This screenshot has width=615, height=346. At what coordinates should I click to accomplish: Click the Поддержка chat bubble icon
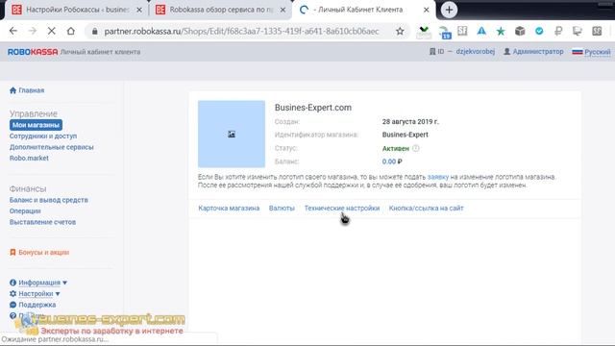(x=12, y=305)
